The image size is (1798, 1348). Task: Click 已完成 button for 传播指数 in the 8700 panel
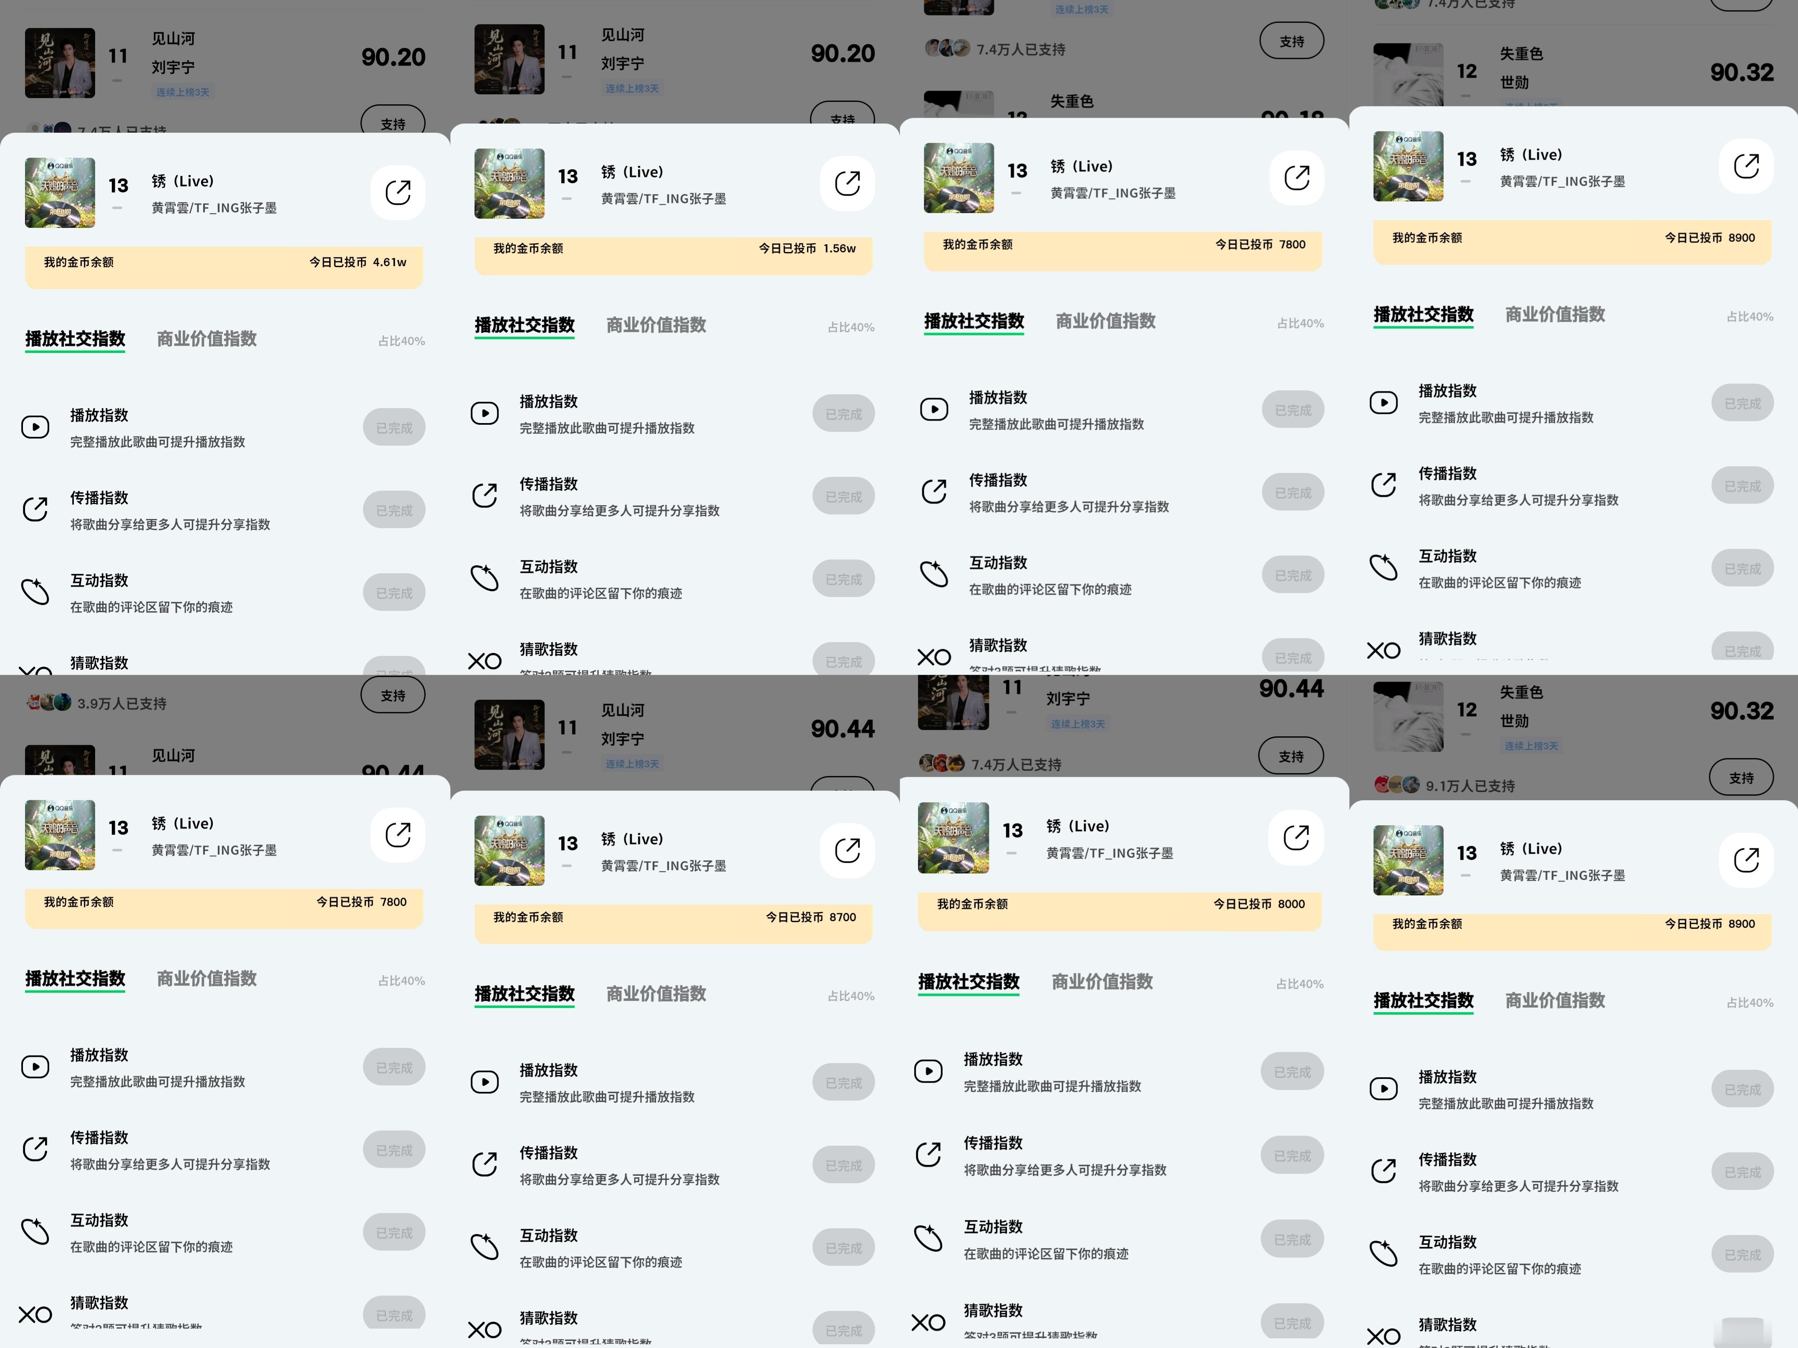point(844,1165)
